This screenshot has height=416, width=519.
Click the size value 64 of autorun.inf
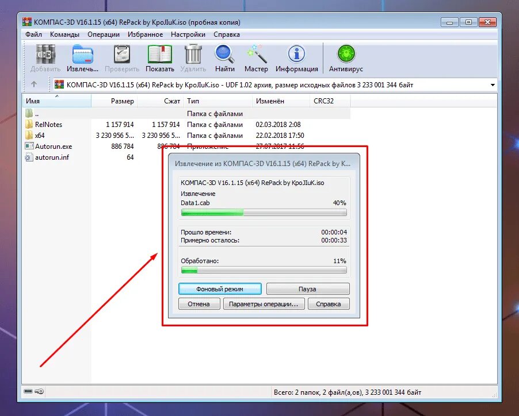tap(130, 157)
